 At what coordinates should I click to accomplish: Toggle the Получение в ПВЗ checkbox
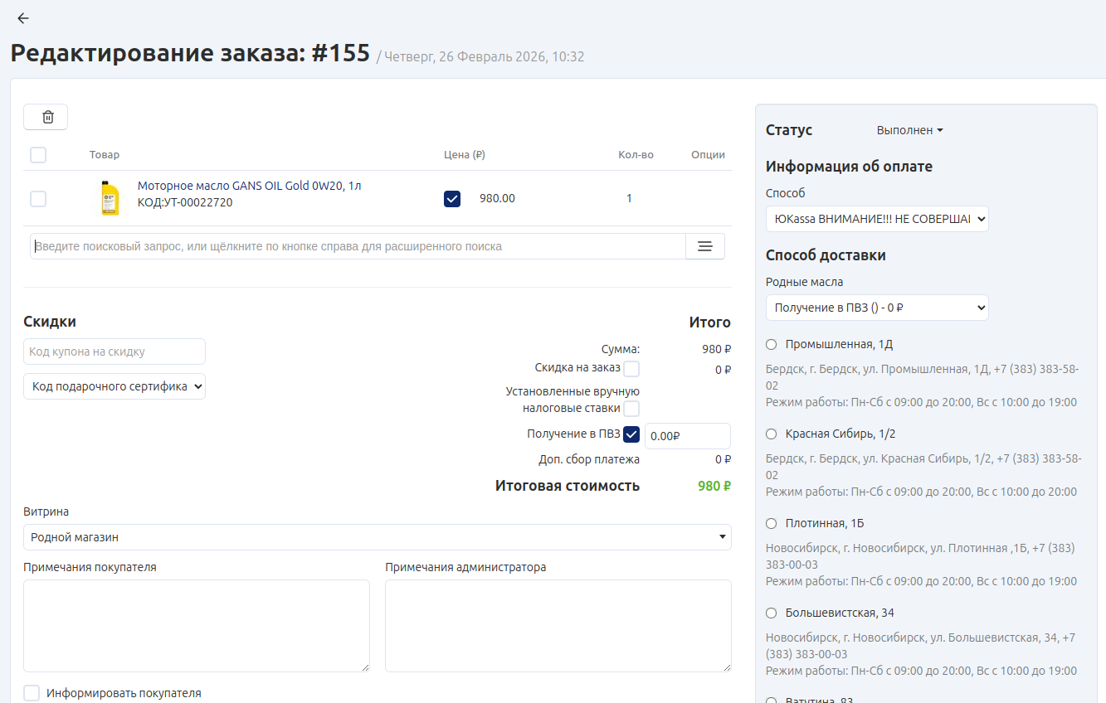[631, 434]
